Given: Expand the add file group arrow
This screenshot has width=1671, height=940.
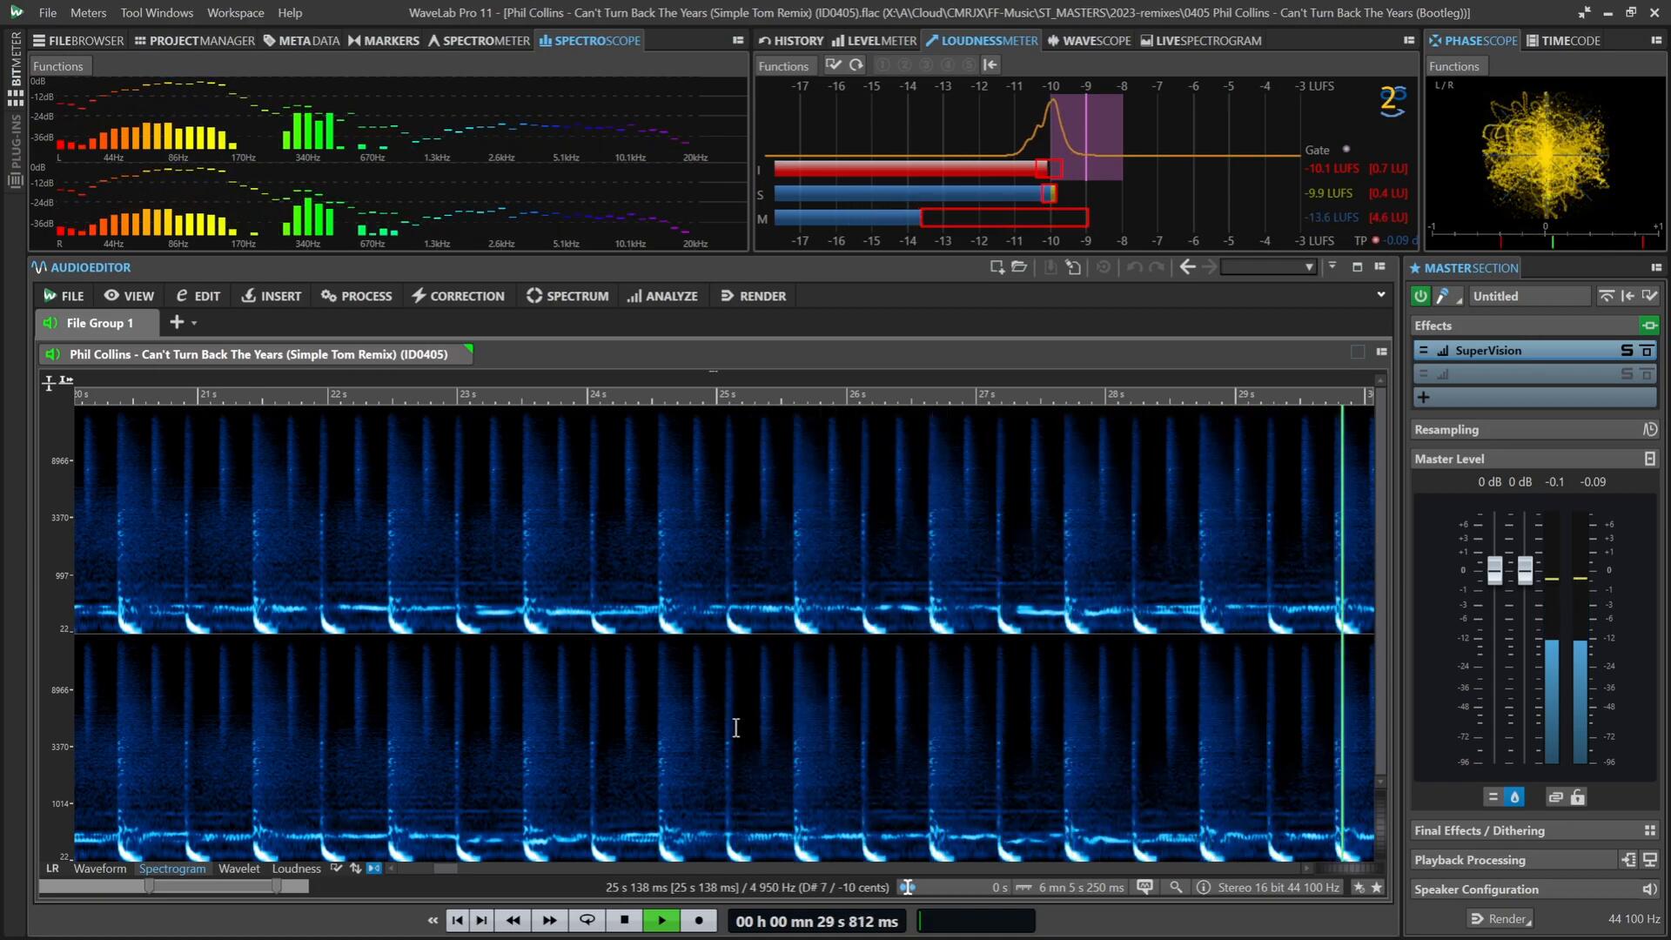Looking at the screenshot, I should [x=194, y=323].
